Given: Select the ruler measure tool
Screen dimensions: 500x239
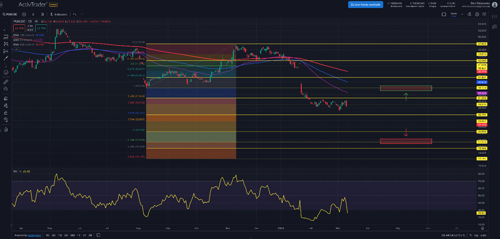Looking at the screenshot, I should (6, 82).
